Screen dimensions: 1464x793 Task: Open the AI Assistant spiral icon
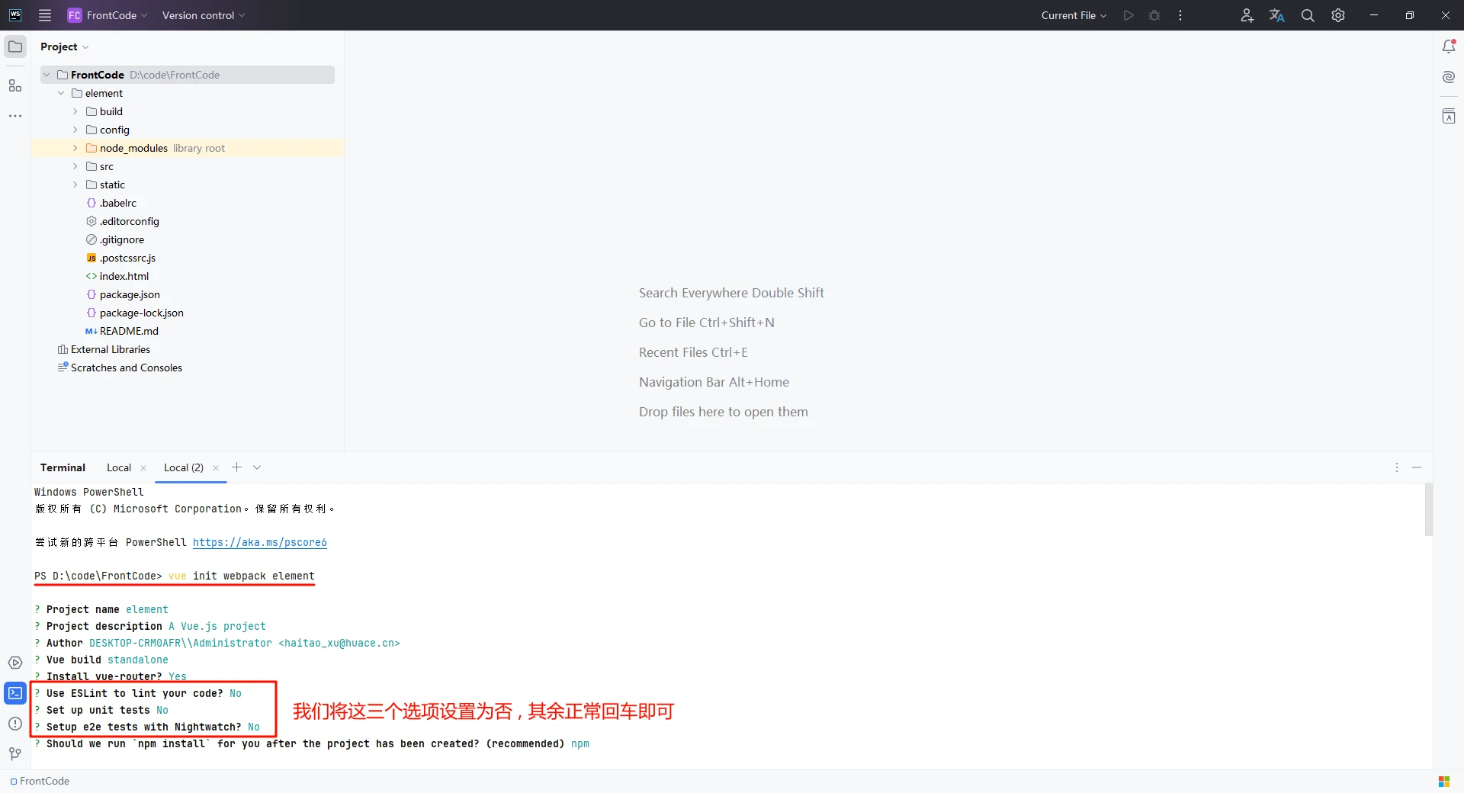(1449, 77)
